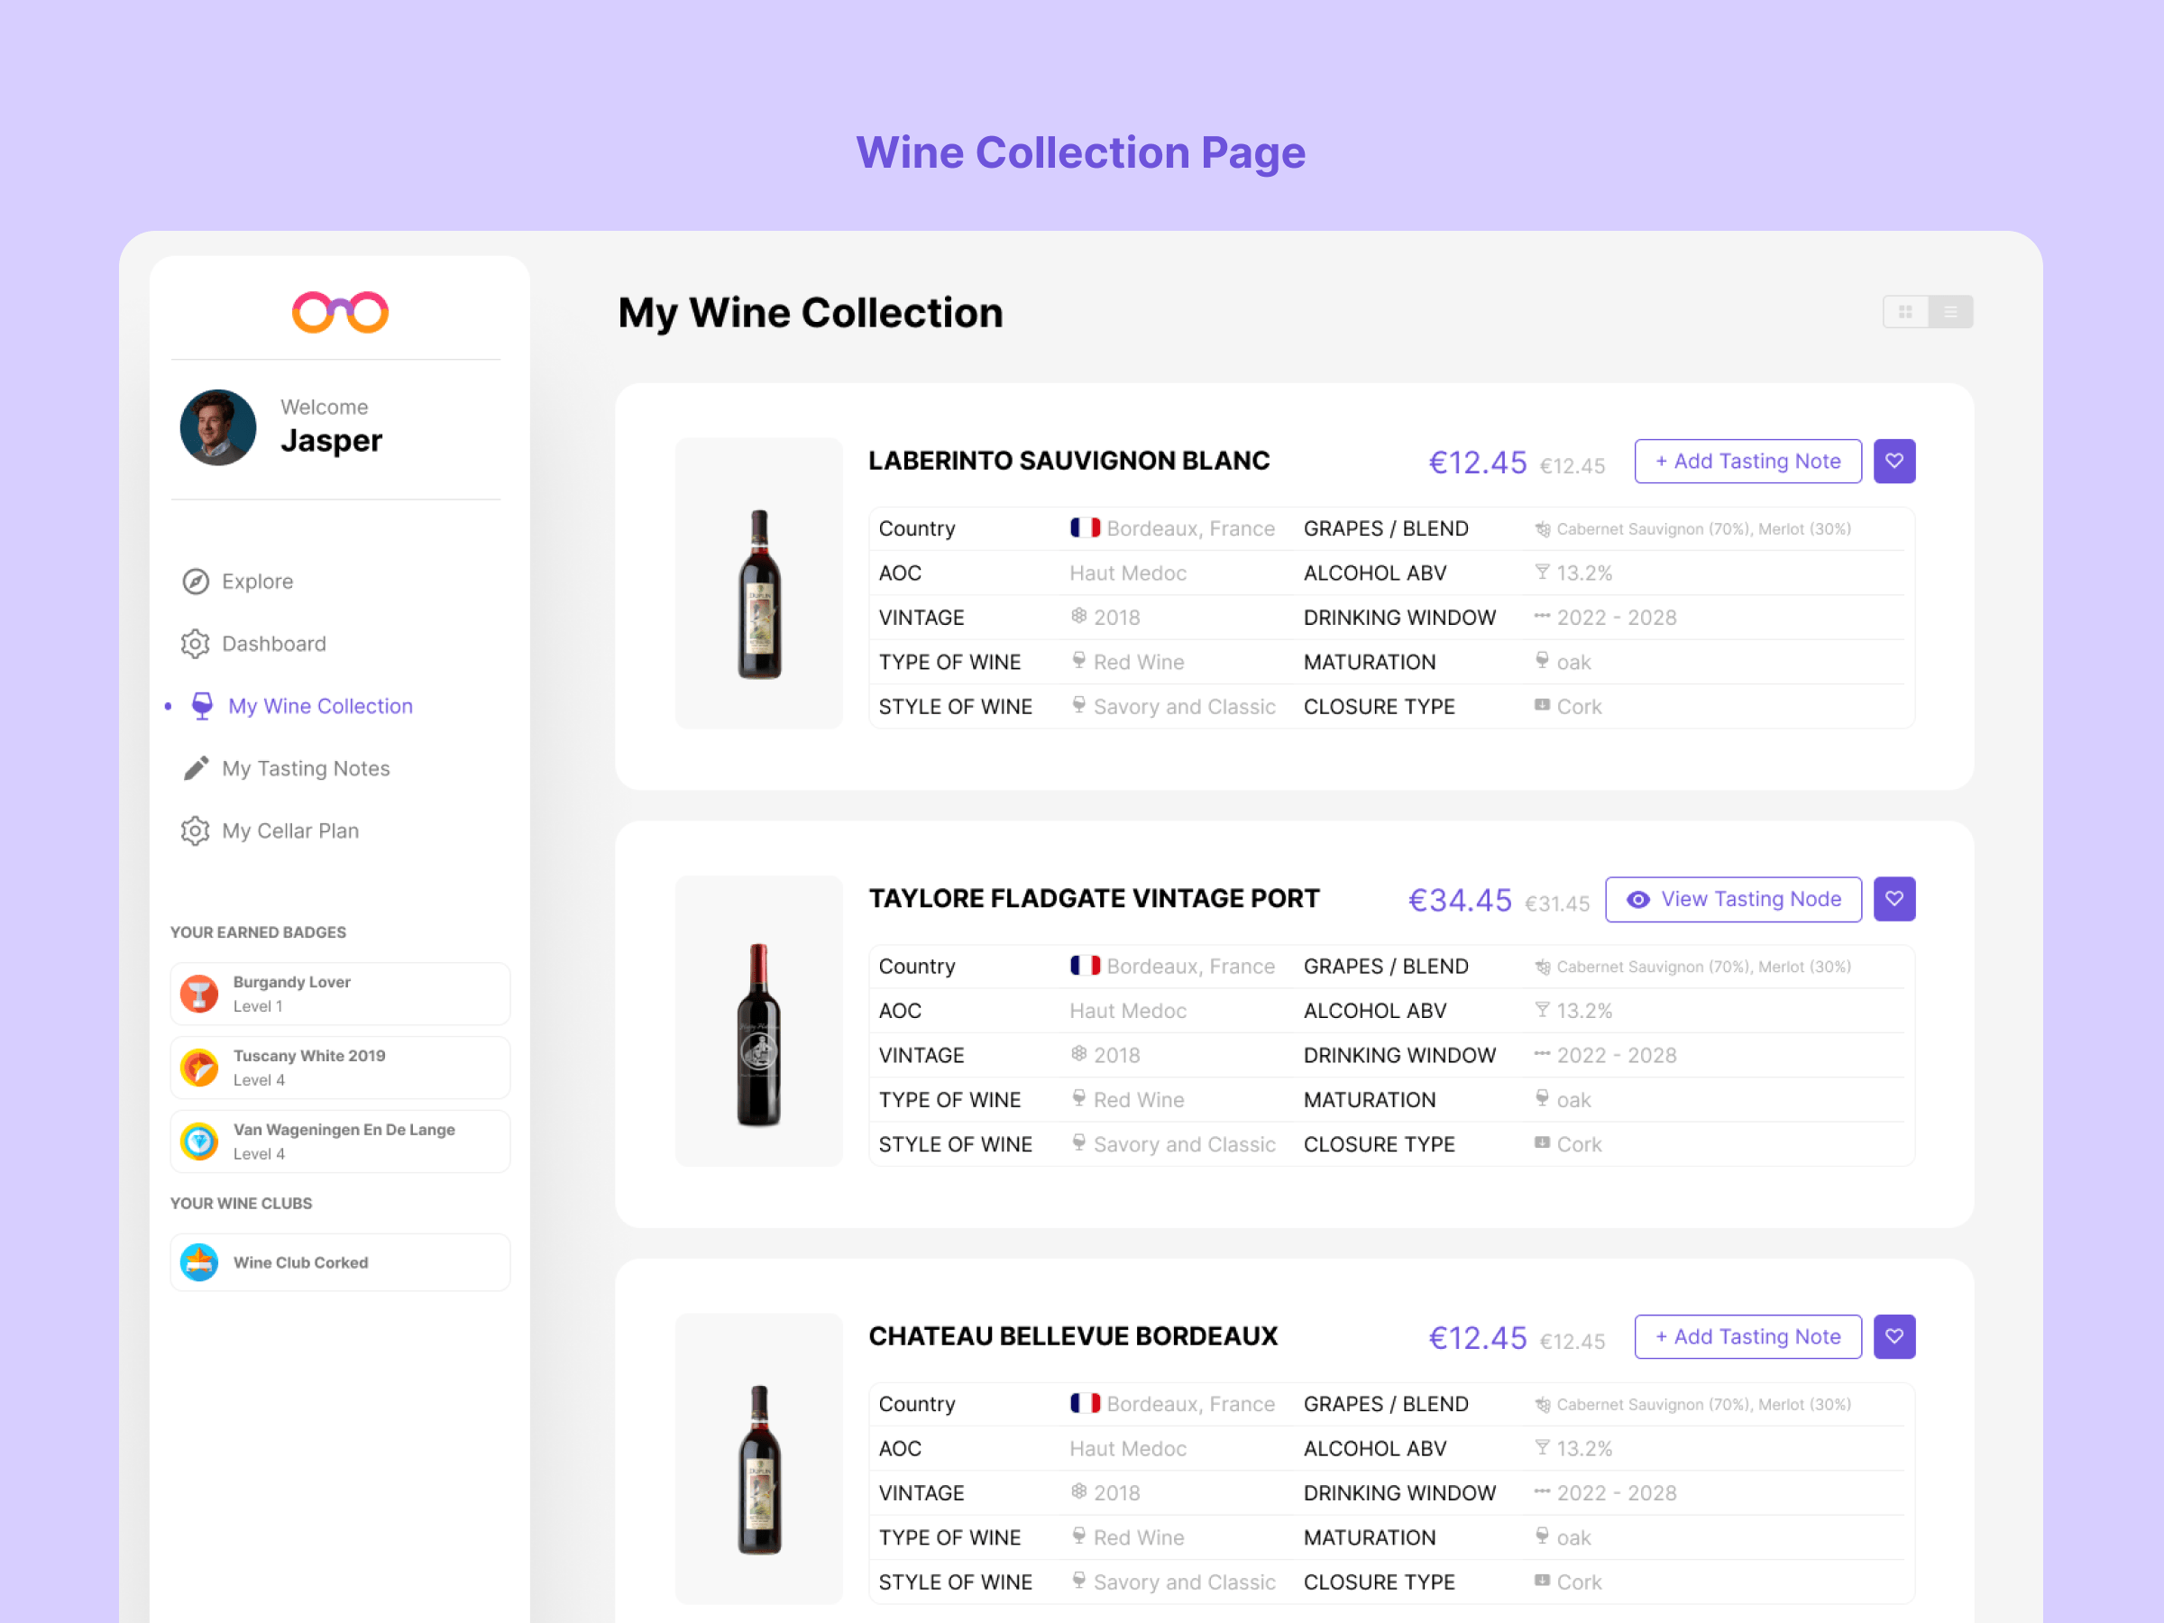Click the heart favorite icon for Laberinto Sauvignon Blanc
Image resolution: width=2164 pixels, height=1623 pixels.
tap(1893, 461)
